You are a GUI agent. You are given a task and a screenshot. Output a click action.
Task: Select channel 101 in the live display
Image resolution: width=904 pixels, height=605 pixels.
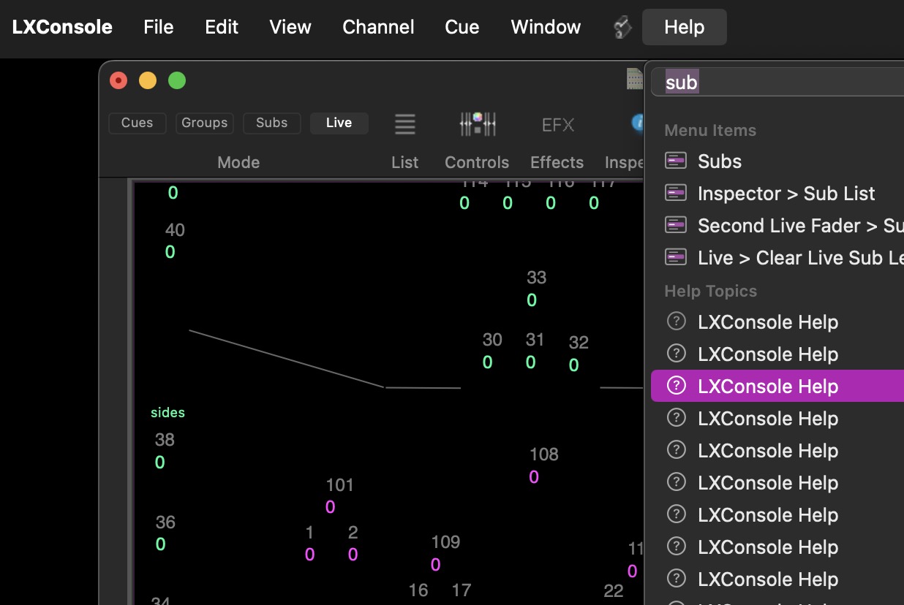[x=339, y=485]
